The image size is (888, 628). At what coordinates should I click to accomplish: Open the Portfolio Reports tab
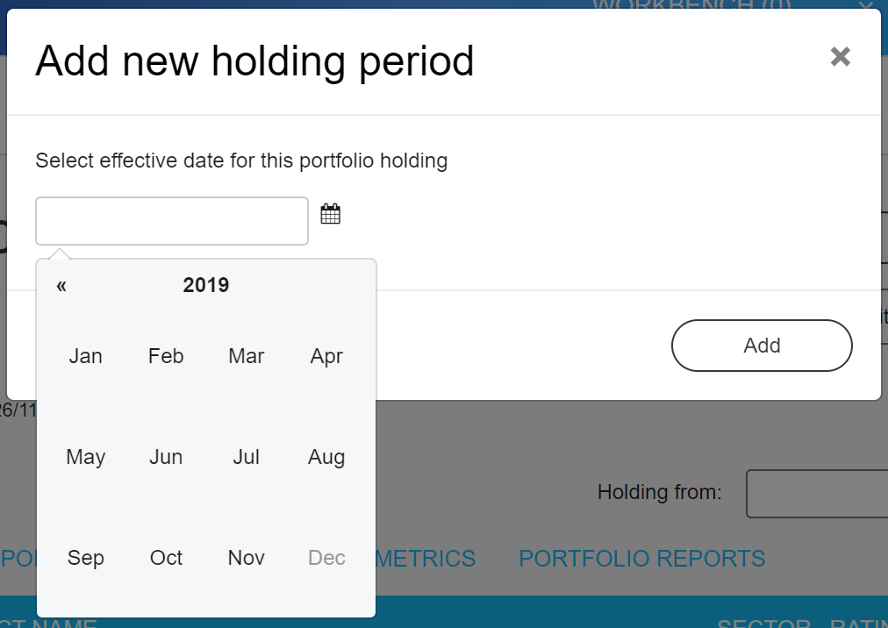click(641, 559)
